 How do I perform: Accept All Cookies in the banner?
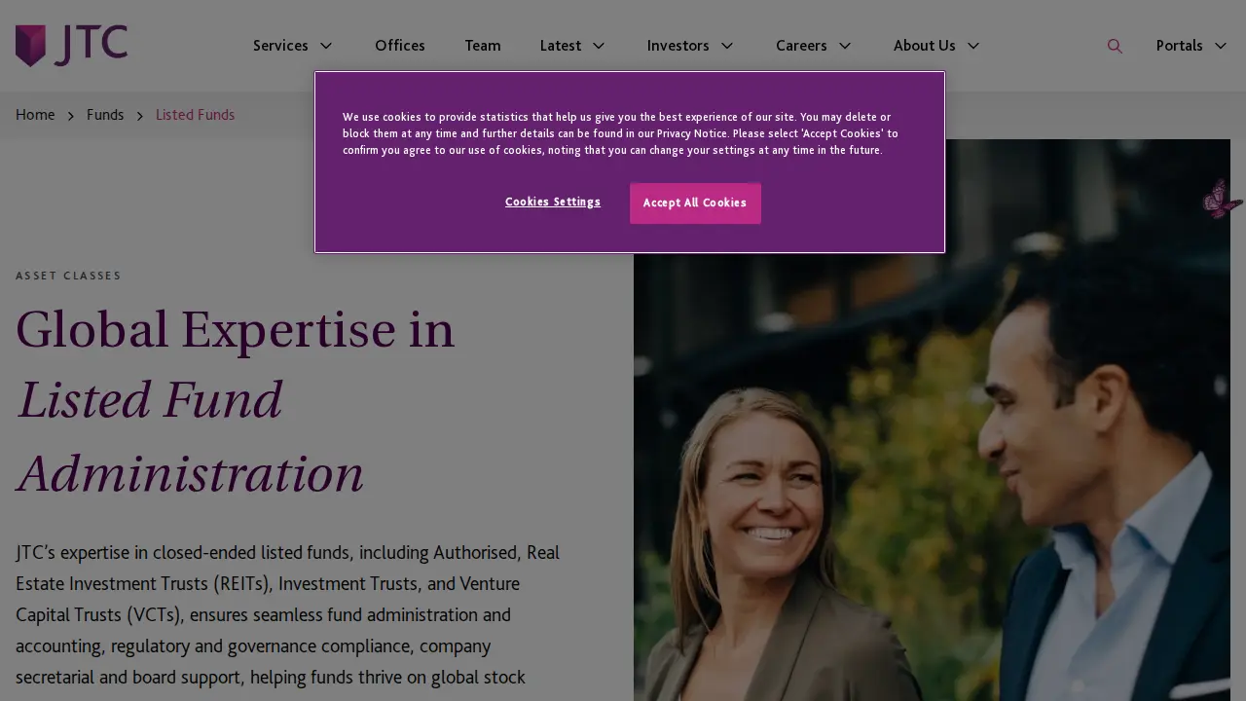point(695,203)
